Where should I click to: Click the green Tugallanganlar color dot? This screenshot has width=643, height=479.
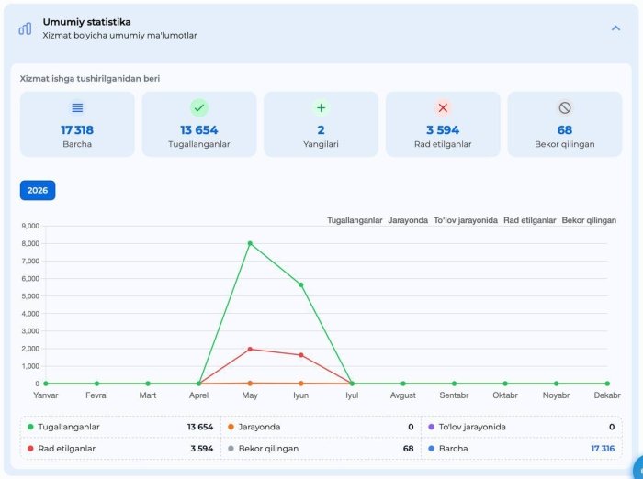click(x=30, y=427)
